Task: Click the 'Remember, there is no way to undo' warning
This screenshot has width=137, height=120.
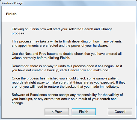Action: [x=67, y=68]
